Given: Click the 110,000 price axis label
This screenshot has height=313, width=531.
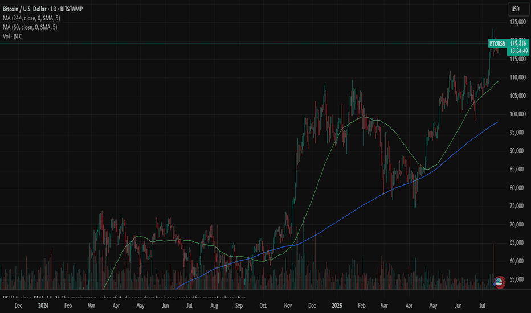Looking at the screenshot, I should 518,77.
